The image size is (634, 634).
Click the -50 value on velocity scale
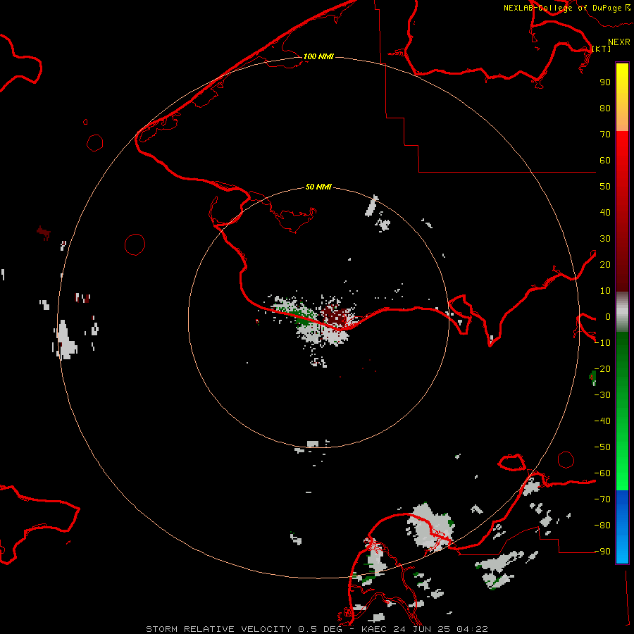click(602, 447)
